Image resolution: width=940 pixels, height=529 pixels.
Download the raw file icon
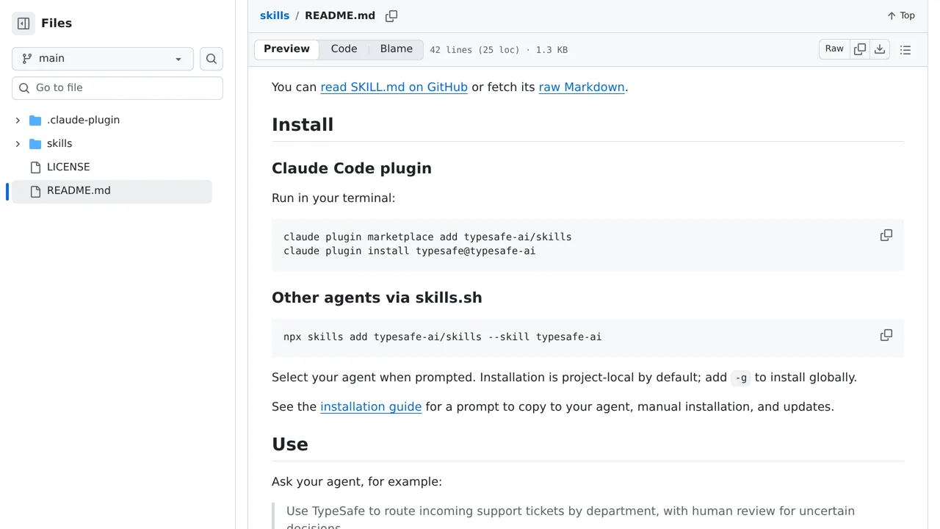tap(880, 49)
